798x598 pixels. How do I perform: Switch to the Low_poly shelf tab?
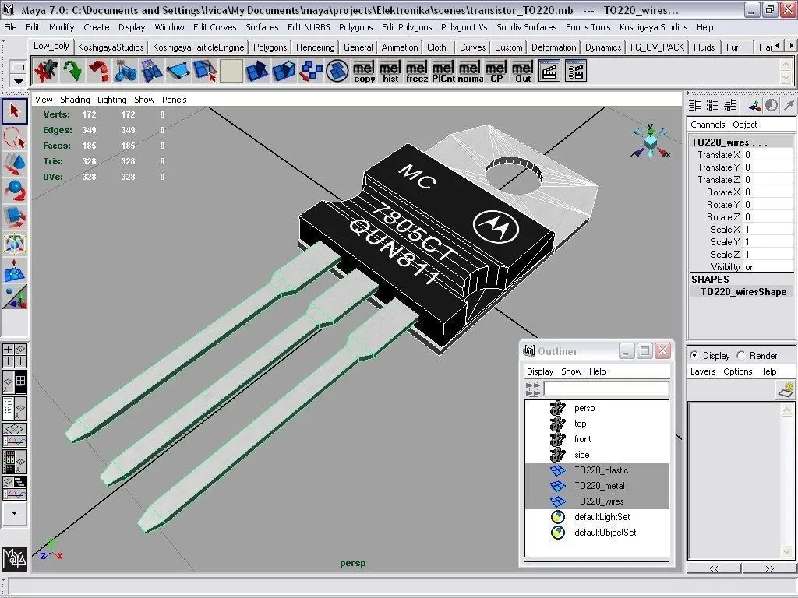pos(51,46)
